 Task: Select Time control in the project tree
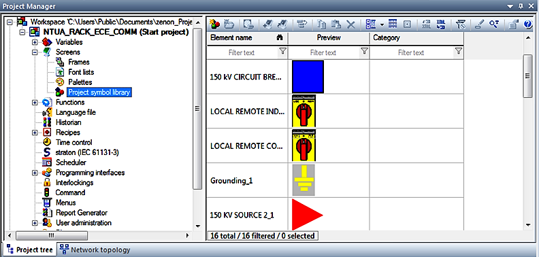point(74,142)
